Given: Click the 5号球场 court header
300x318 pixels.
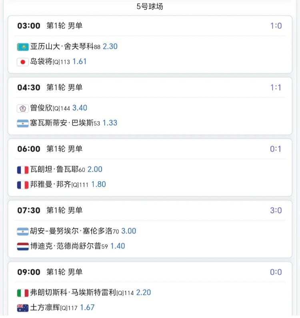Looking at the screenshot, I should pyautogui.click(x=150, y=6).
